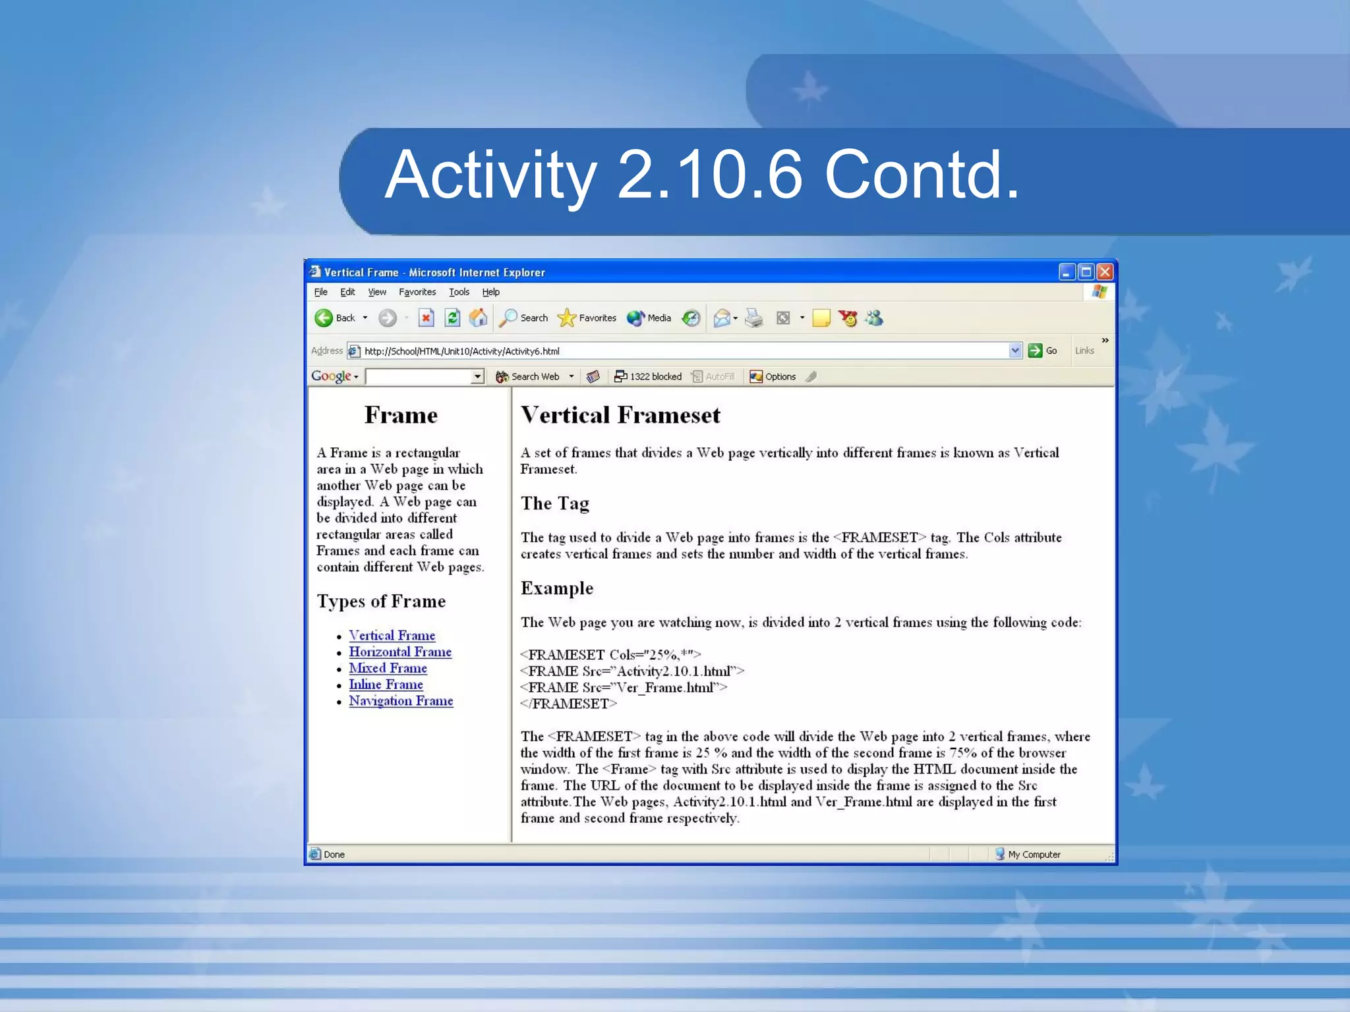
Task: Expand the Search Web dropdown arrow
Action: click(572, 376)
